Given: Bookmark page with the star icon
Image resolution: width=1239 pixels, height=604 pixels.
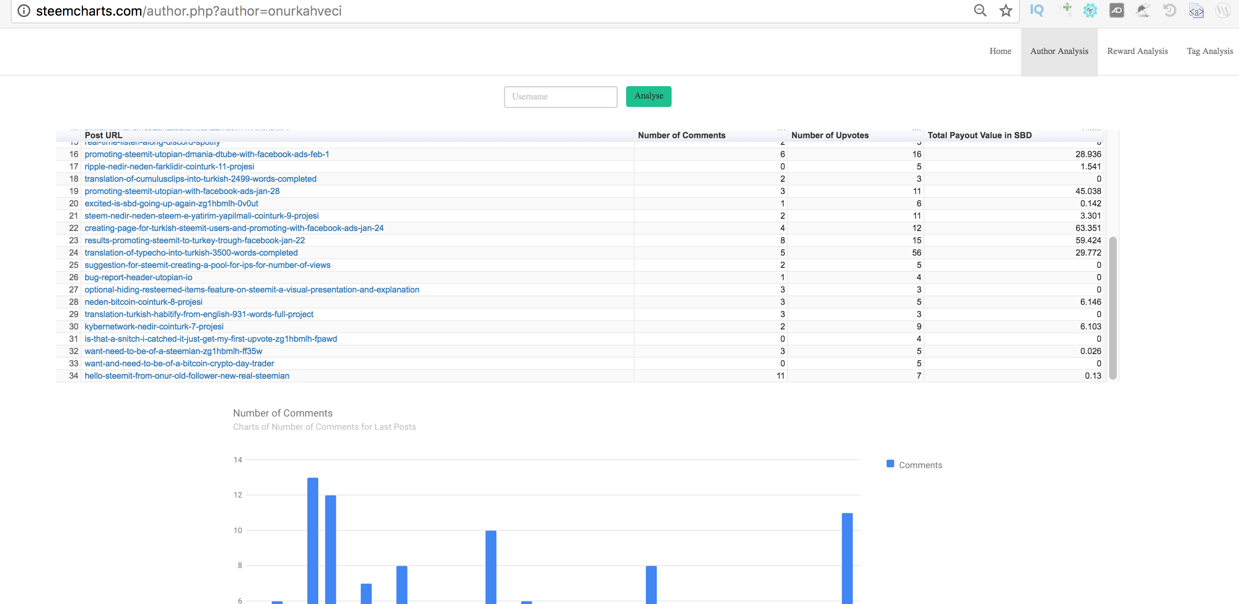Looking at the screenshot, I should tap(1006, 10).
